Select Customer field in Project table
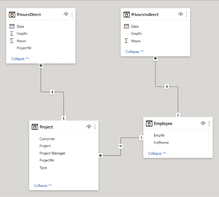Screen dimensions: 219x197 (x=47, y=139)
